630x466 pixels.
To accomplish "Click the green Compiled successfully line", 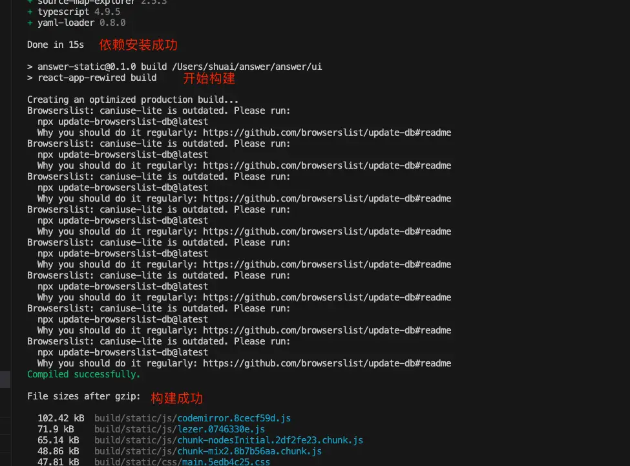I will click(83, 374).
